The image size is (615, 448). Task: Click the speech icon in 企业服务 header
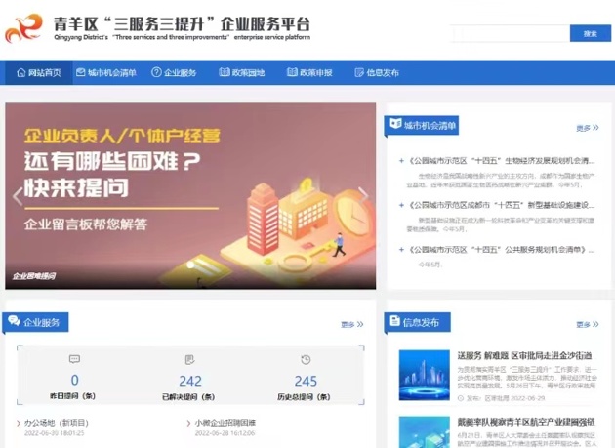(14, 322)
